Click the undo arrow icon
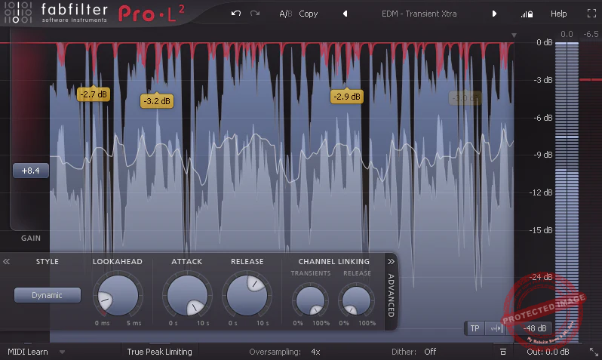Screen dimensions: 602x360 (235, 14)
